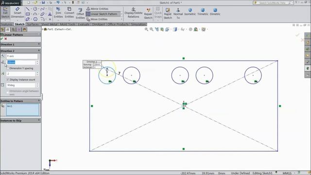This screenshot has height=175, width=311.
Task: Click the Undo icon in title toolbar
Action: (58, 2)
